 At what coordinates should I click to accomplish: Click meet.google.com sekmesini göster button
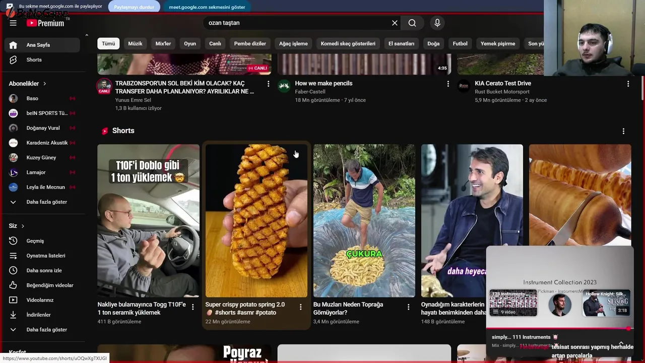click(207, 7)
